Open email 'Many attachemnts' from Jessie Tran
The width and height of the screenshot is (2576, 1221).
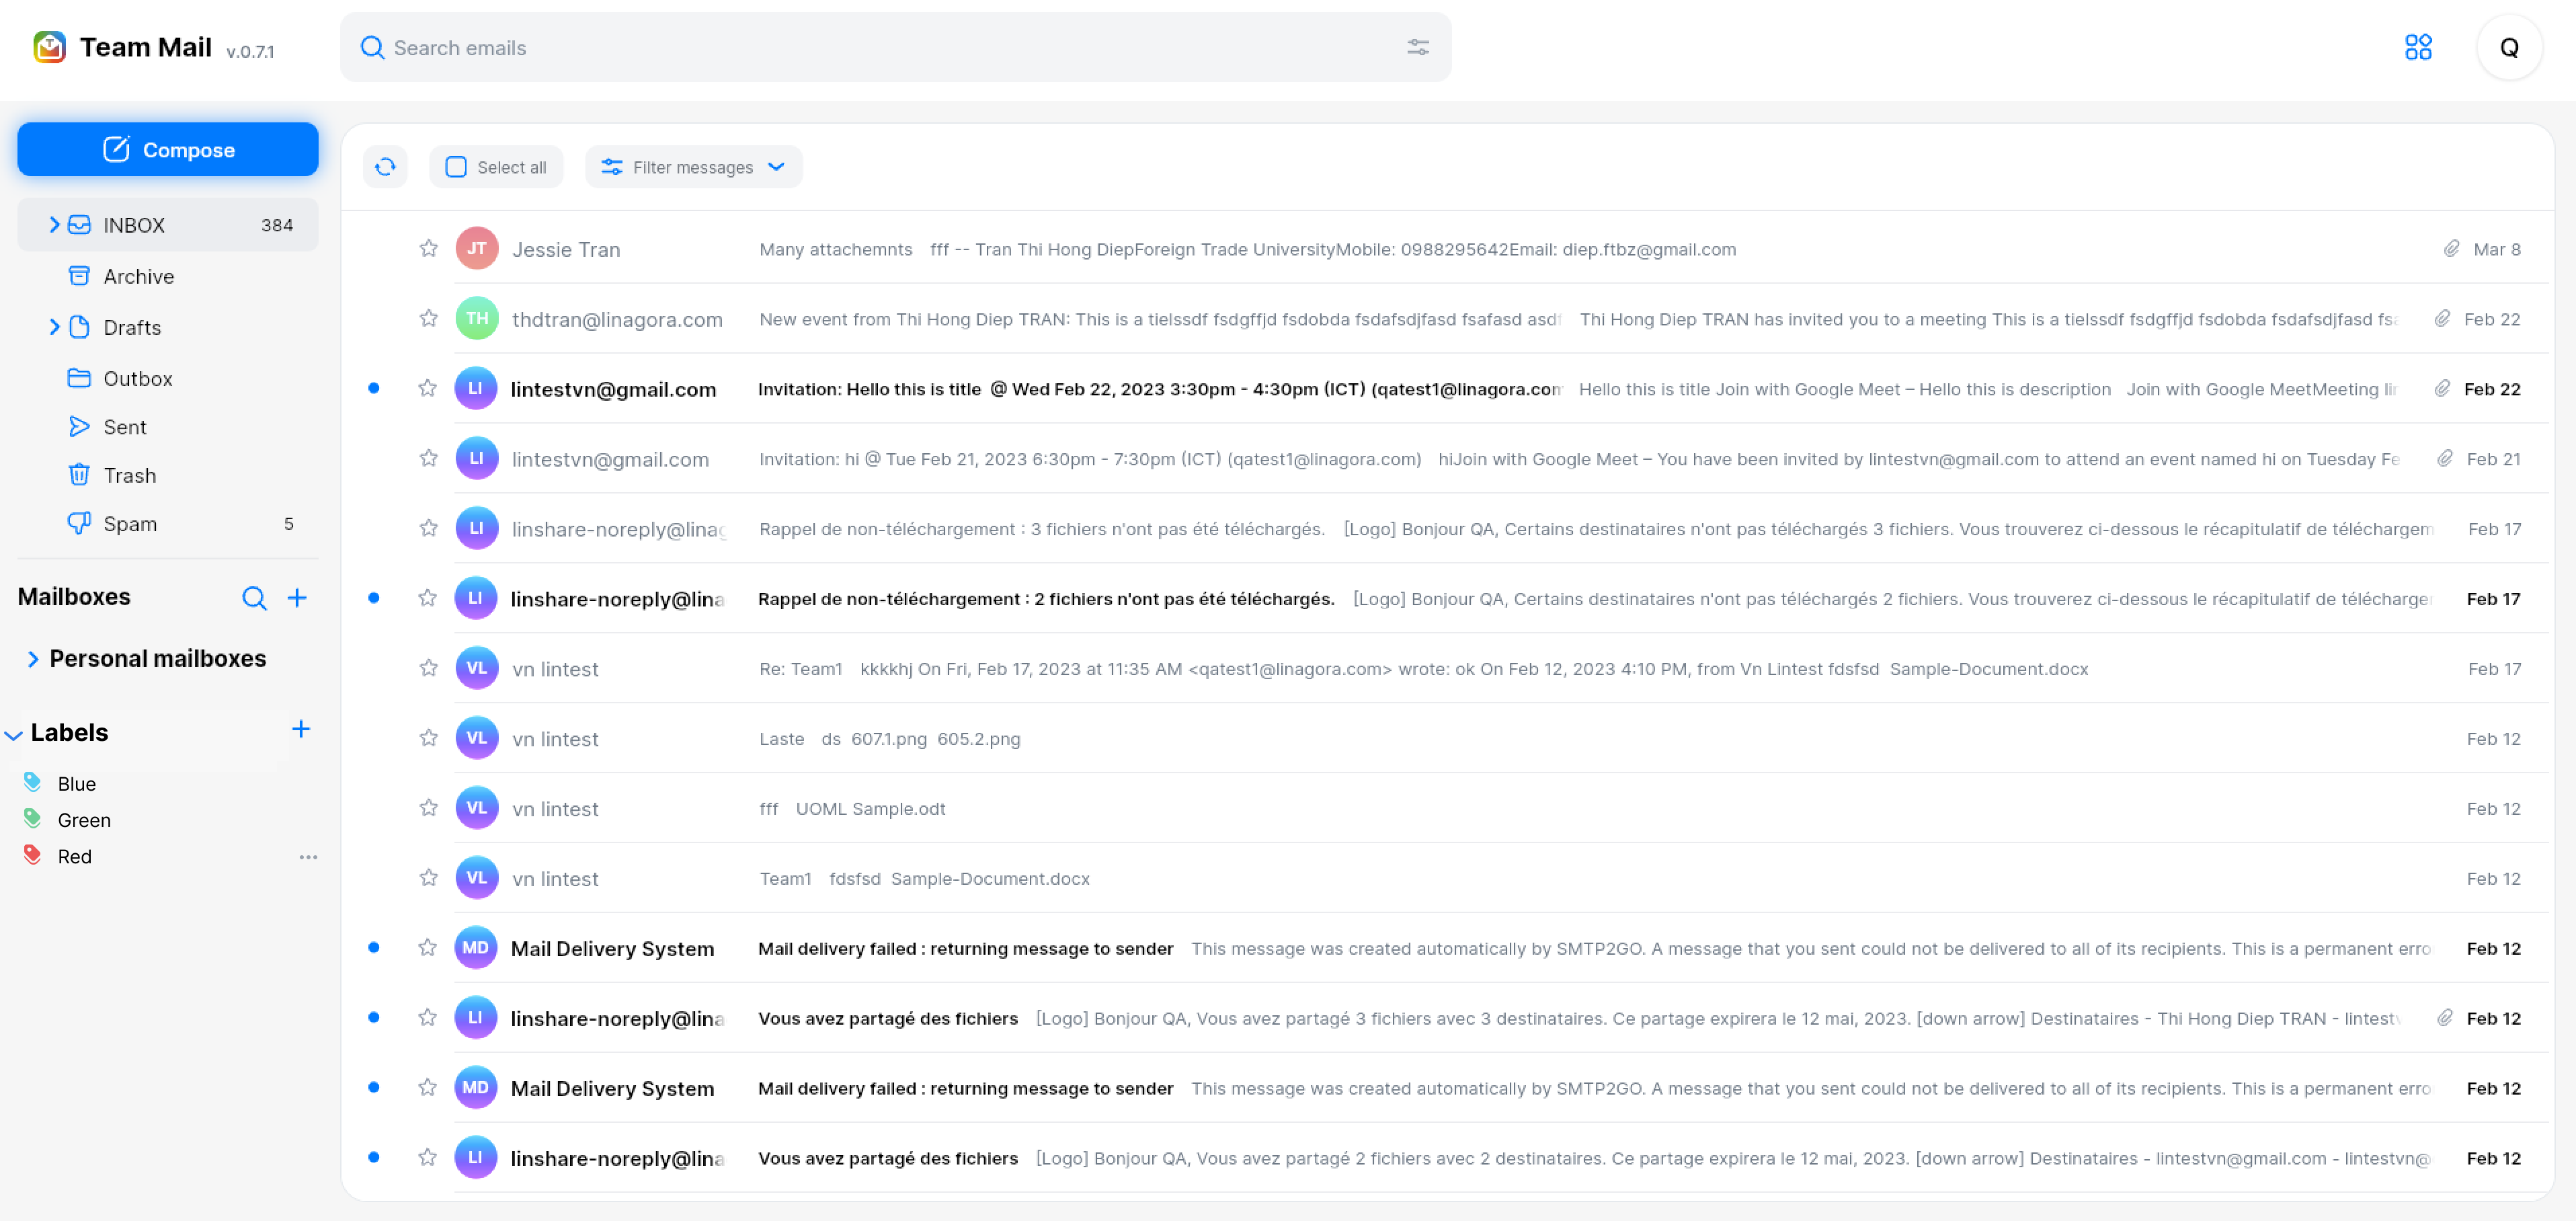pyautogui.click(x=1448, y=249)
